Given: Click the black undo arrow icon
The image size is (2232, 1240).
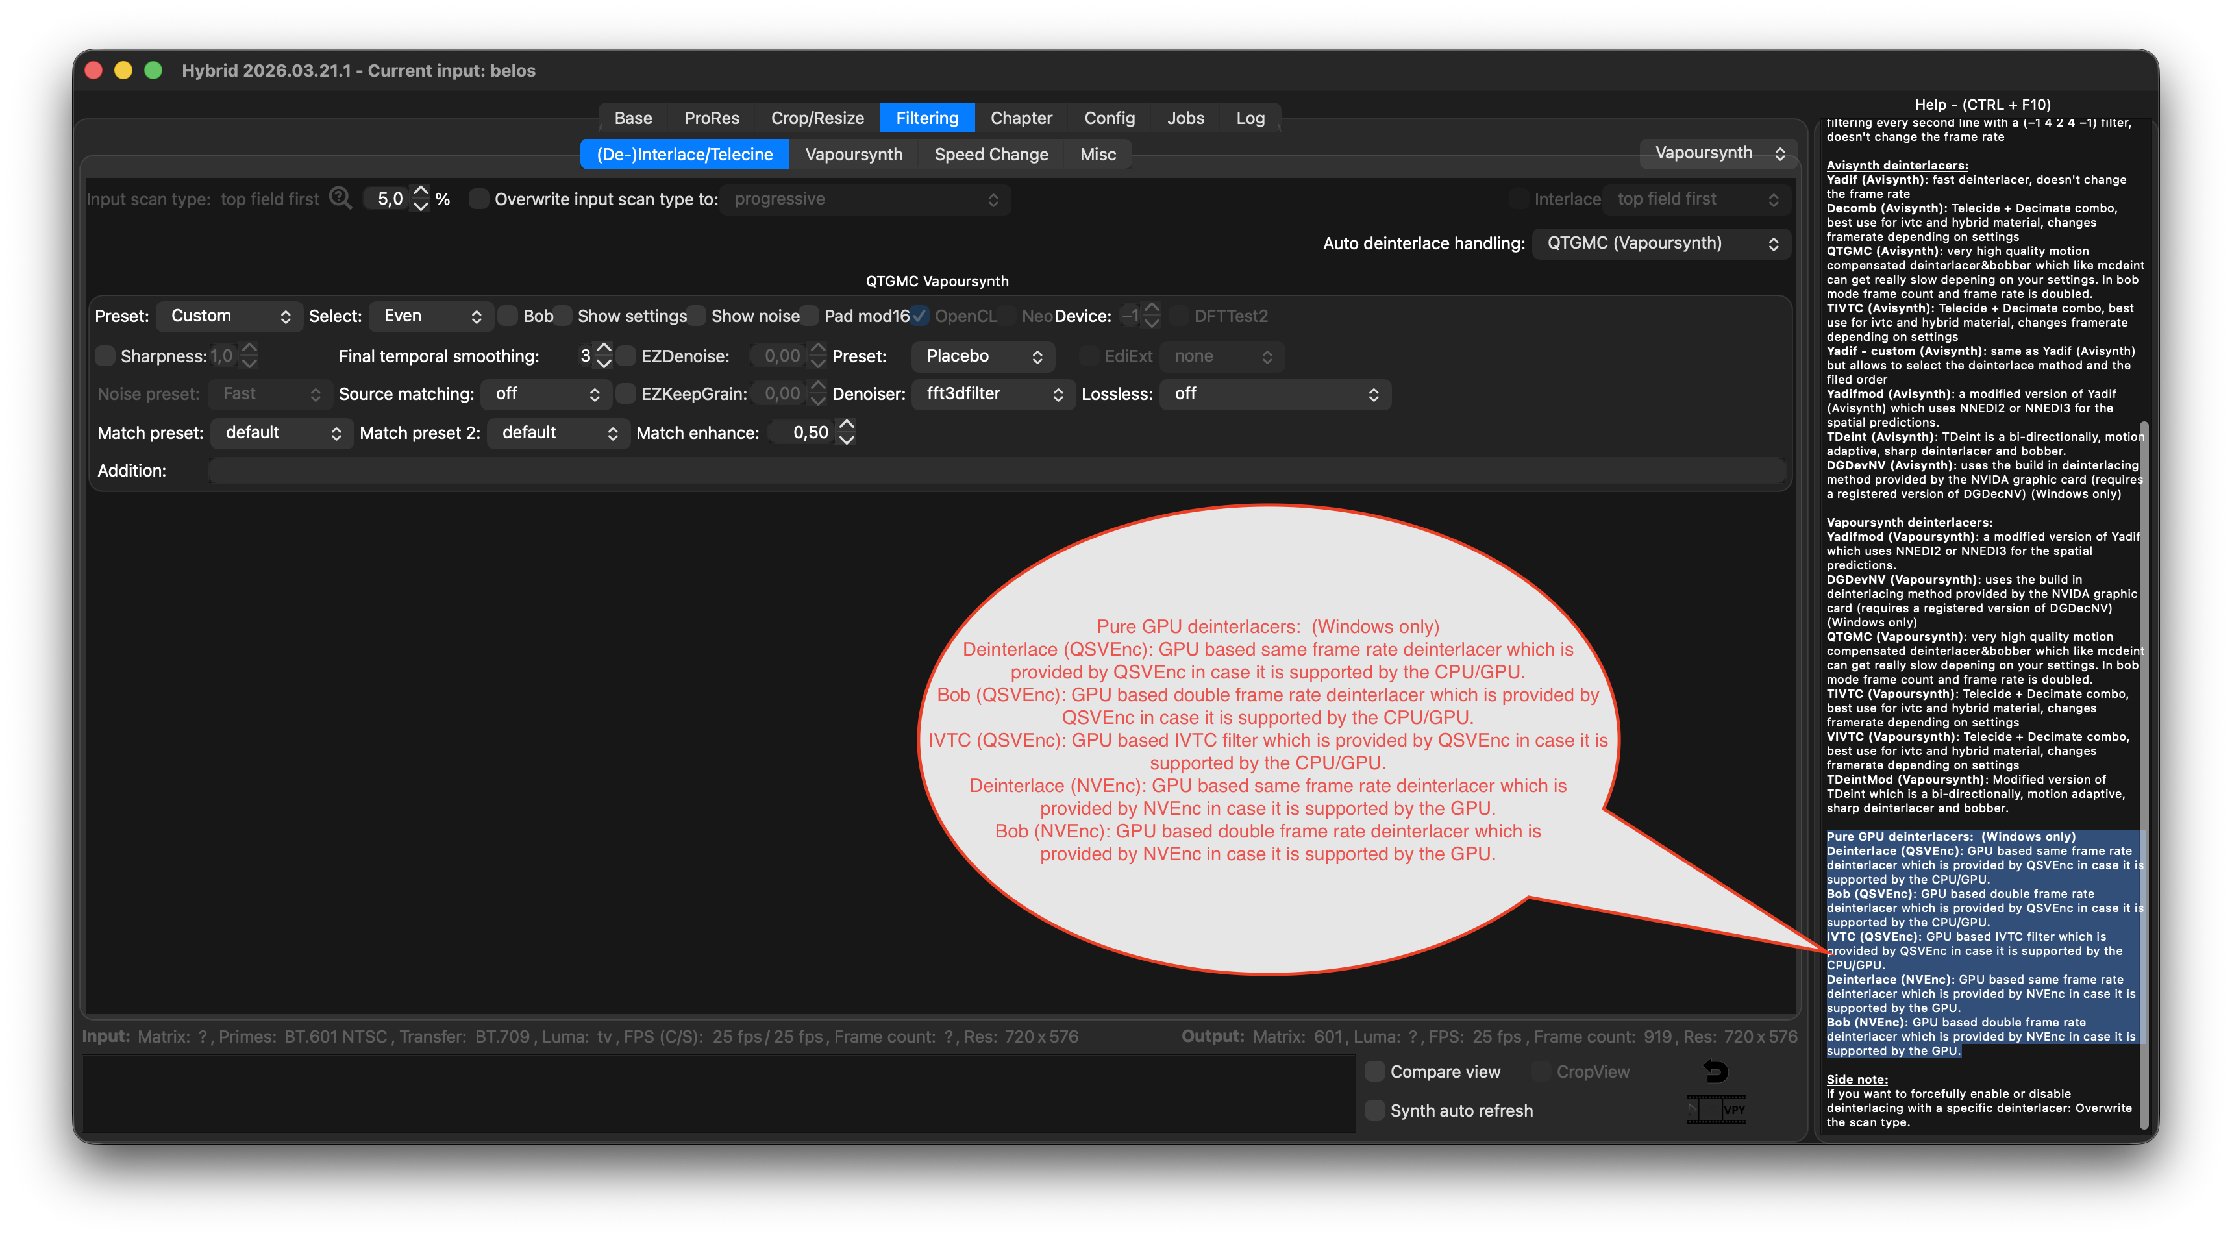Looking at the screenshot, I should pos(1716,1072).
